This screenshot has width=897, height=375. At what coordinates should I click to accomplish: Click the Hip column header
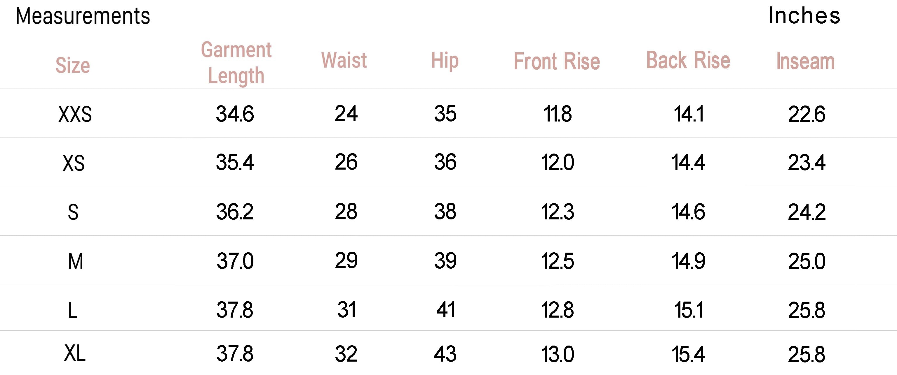445,61
